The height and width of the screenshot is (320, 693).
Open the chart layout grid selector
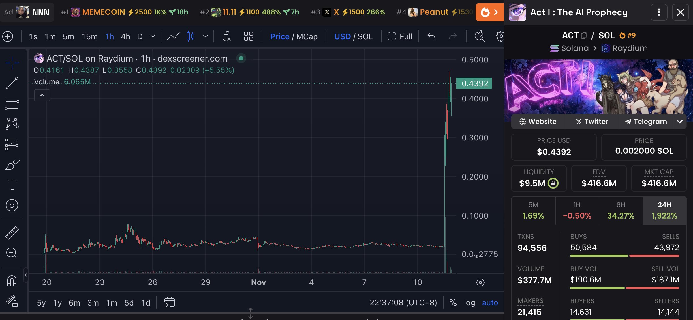tap(248, 36)
